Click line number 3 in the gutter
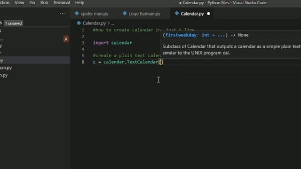This screenshot has height=169, width=301. [x=83, y=43]
